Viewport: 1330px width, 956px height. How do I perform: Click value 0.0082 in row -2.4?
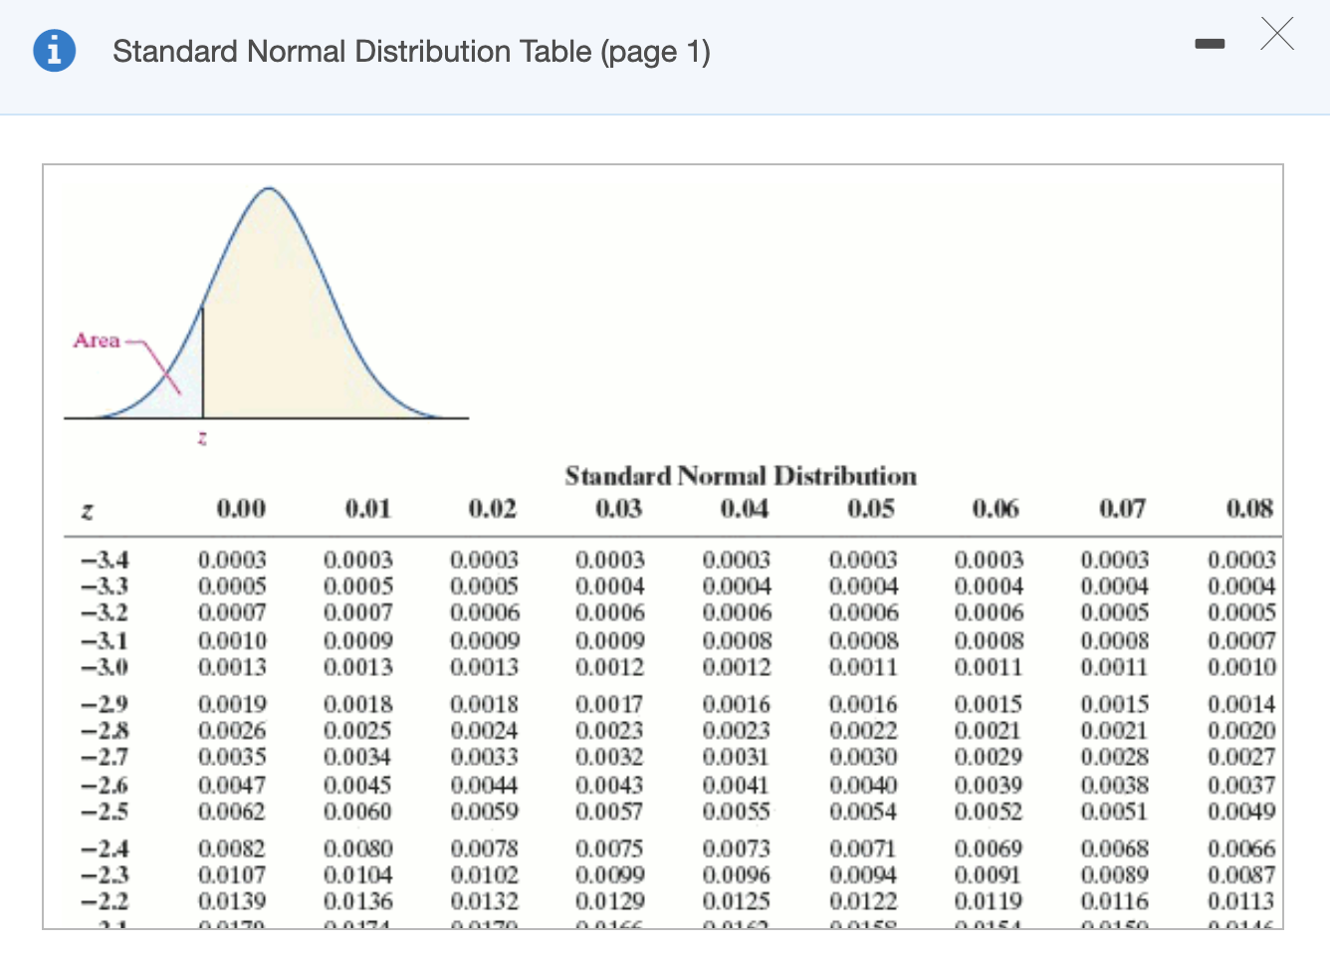232,848
